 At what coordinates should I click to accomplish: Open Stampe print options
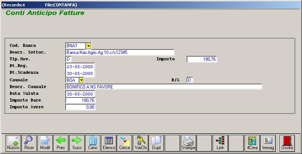tap(188, 143)
